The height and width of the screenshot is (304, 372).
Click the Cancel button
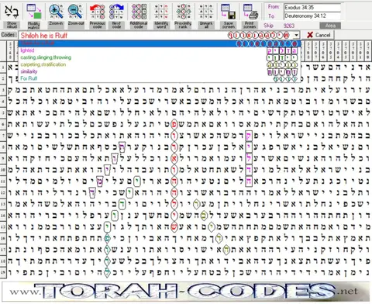pyautogui.click(x=319, y=35)
